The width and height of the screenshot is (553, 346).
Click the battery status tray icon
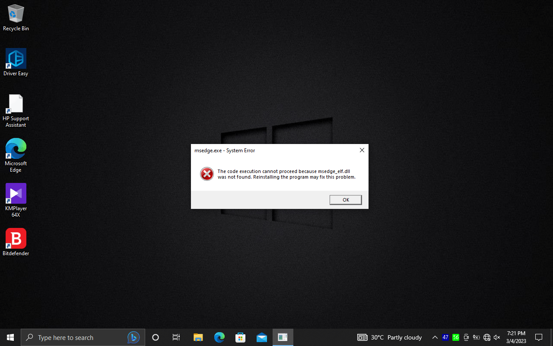point(477,337)
